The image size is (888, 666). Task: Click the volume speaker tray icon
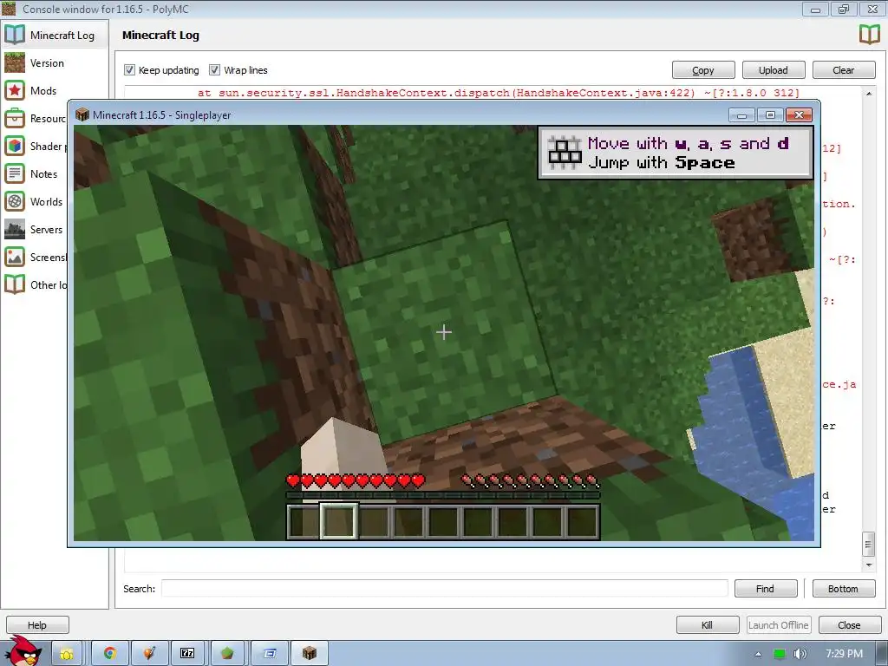(800, 654)
